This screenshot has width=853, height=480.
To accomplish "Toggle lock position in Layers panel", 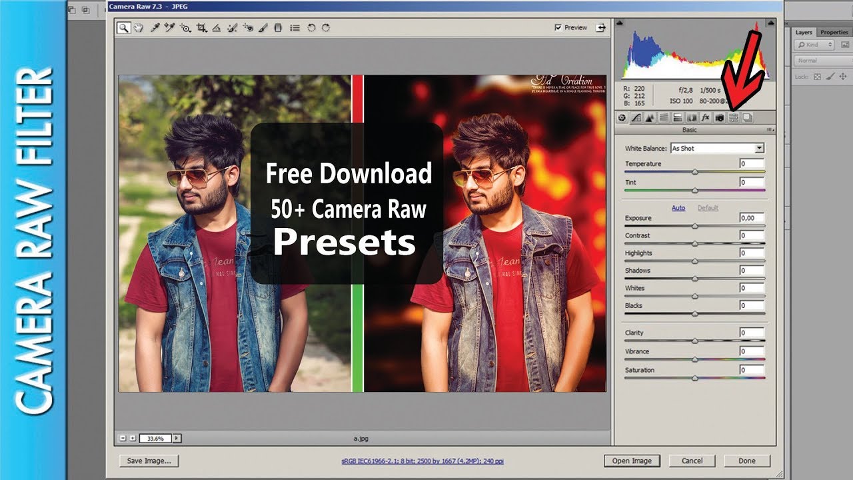I will pyautogui.click(x=843, y=77).
